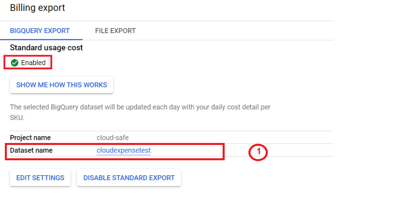Open Edit Settings for billing export
The image size is (413, 209).
(x=40, y=178)
